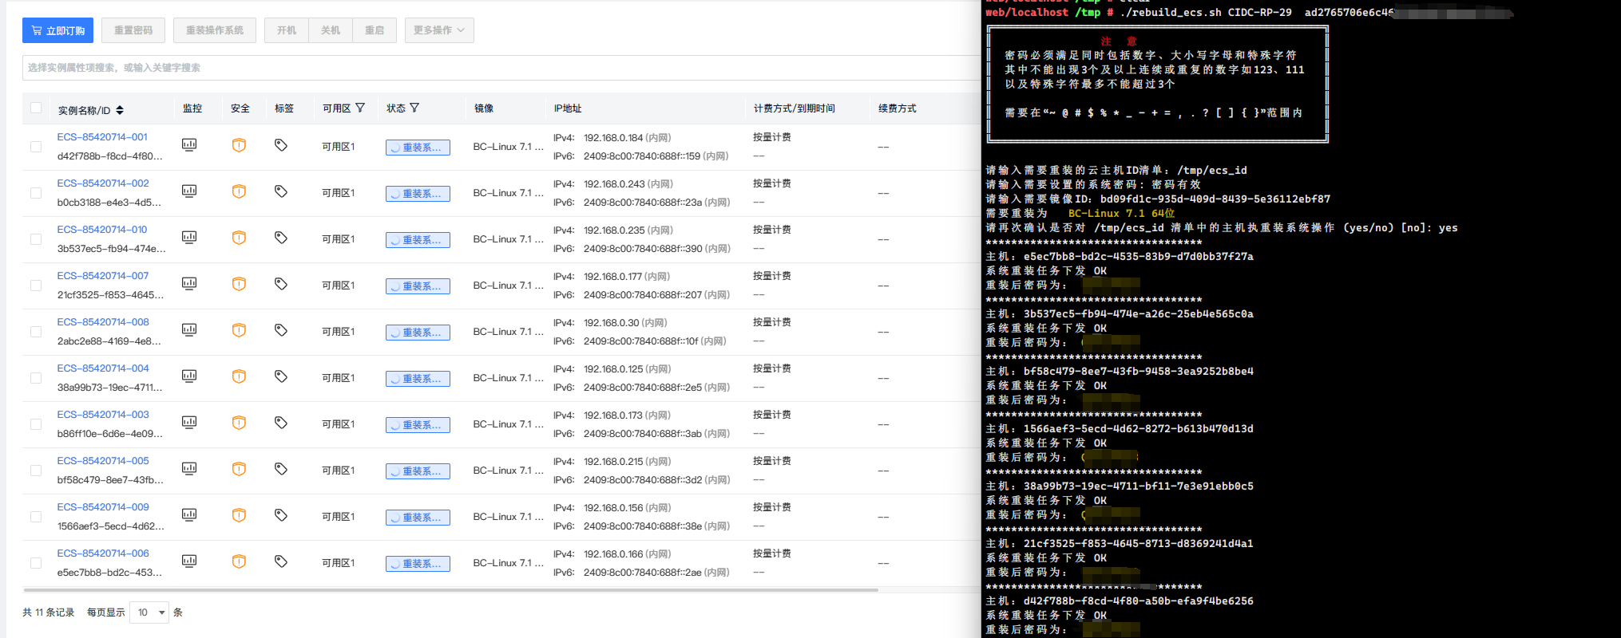Open instance link ECS-85420714-010
The width and height of the screenshot is (1621, 638).
(102, 230)
